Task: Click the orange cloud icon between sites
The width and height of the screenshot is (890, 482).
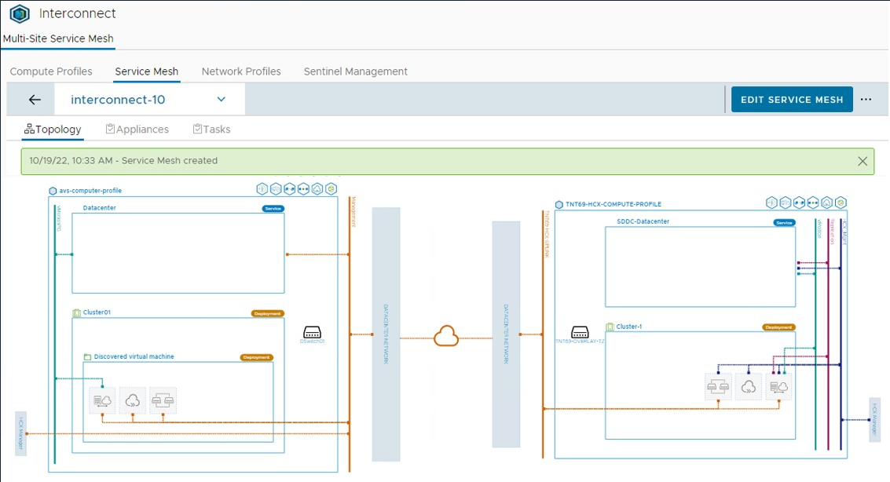Action: (446, 336)
